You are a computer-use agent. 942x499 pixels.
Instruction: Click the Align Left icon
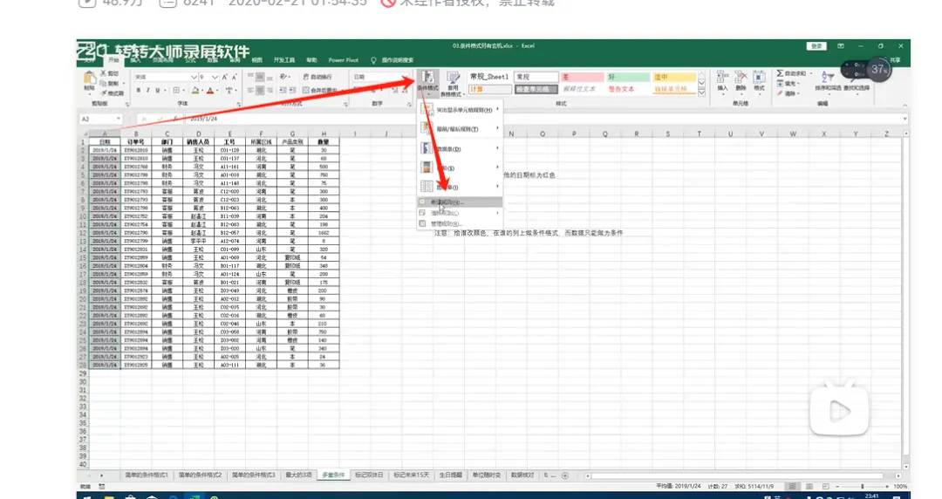[x=250, y=90]
